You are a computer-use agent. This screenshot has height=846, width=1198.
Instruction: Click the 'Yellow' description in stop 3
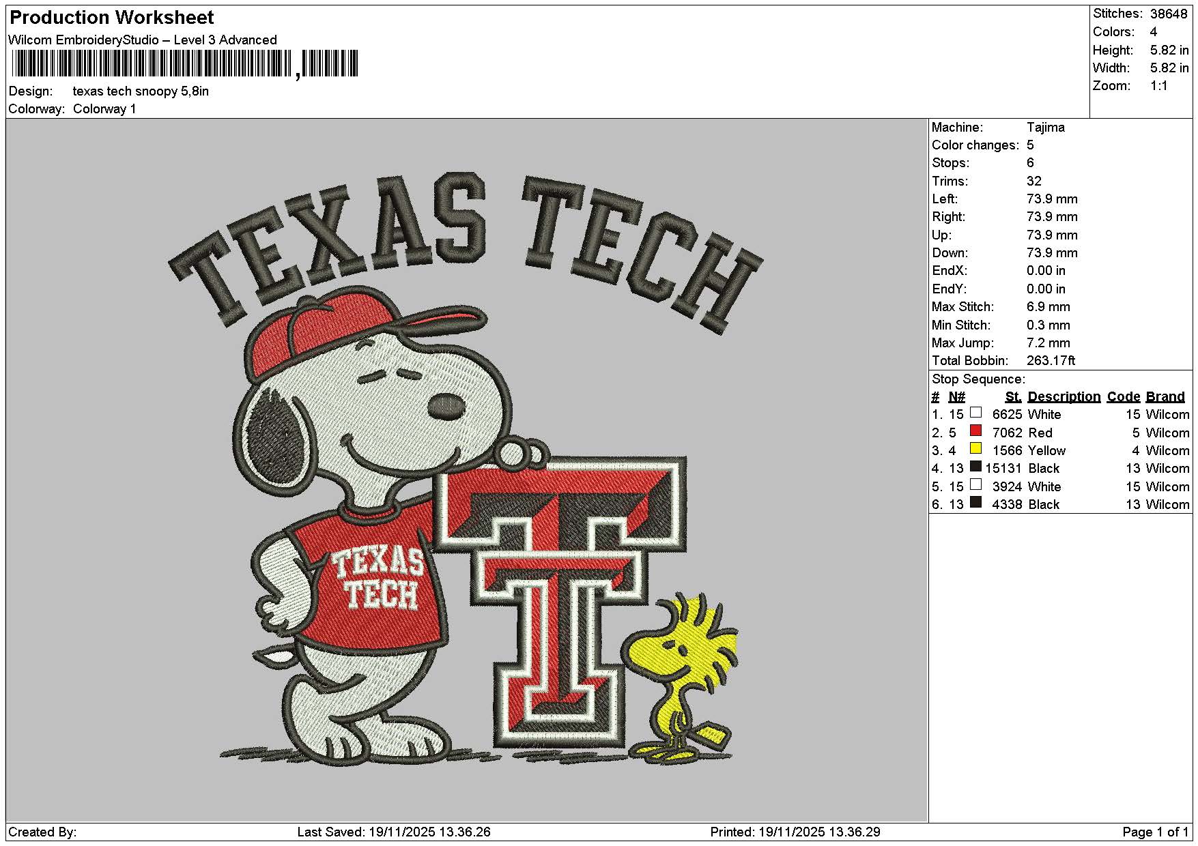pyautogui.click(x=1046, y=450)
